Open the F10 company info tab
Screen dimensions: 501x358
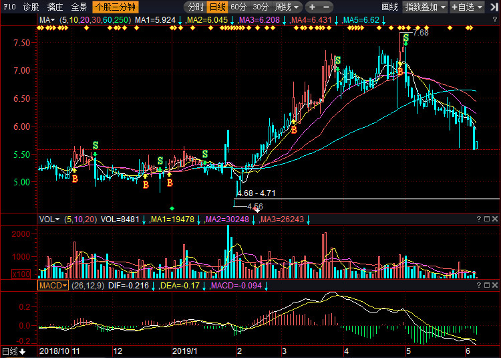click(x=9, y=7)
